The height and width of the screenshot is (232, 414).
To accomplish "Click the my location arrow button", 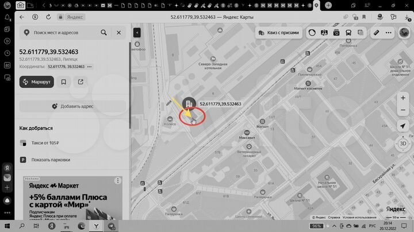I will click(x=403, y=126).
